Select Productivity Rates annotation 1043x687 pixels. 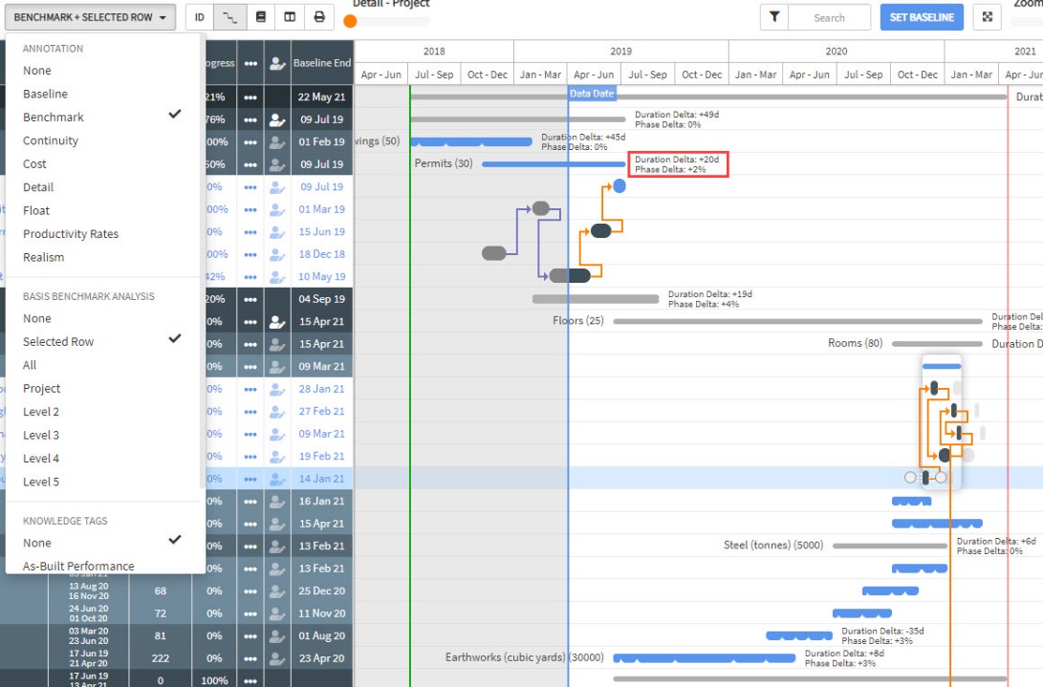[x=71, y=234]
